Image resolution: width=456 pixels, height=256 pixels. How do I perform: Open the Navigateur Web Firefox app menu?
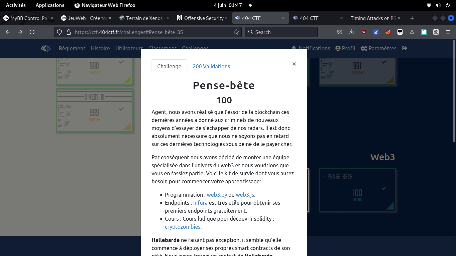[x=105, y=5]
